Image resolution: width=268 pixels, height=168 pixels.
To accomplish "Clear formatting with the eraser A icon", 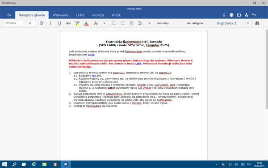I will (x=96, y=23).
